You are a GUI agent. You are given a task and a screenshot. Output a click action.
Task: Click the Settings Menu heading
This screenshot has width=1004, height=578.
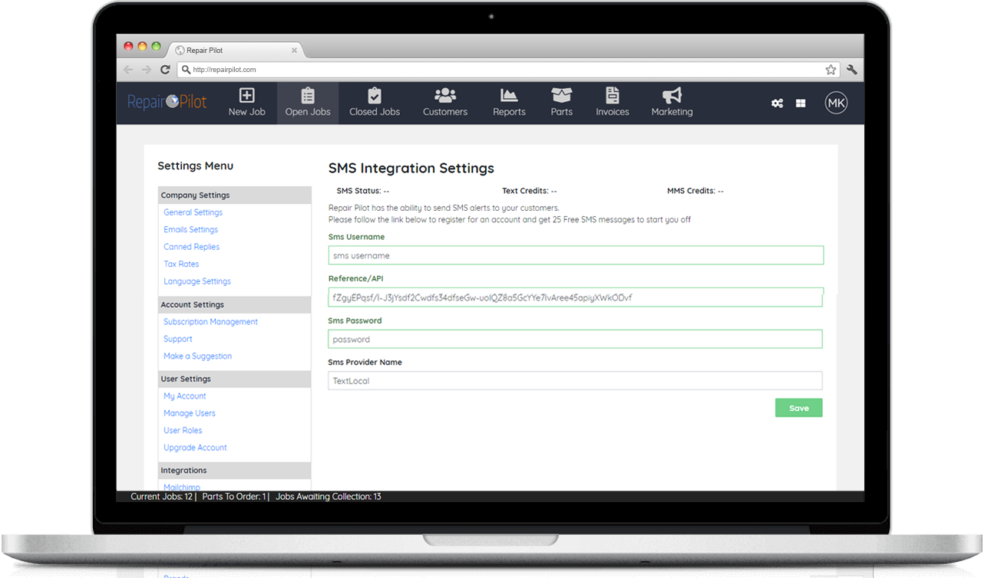click(195, 166)
